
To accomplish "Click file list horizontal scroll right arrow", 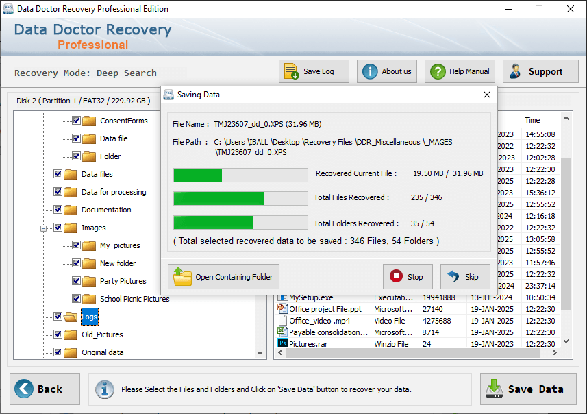I will pos(554,352).
